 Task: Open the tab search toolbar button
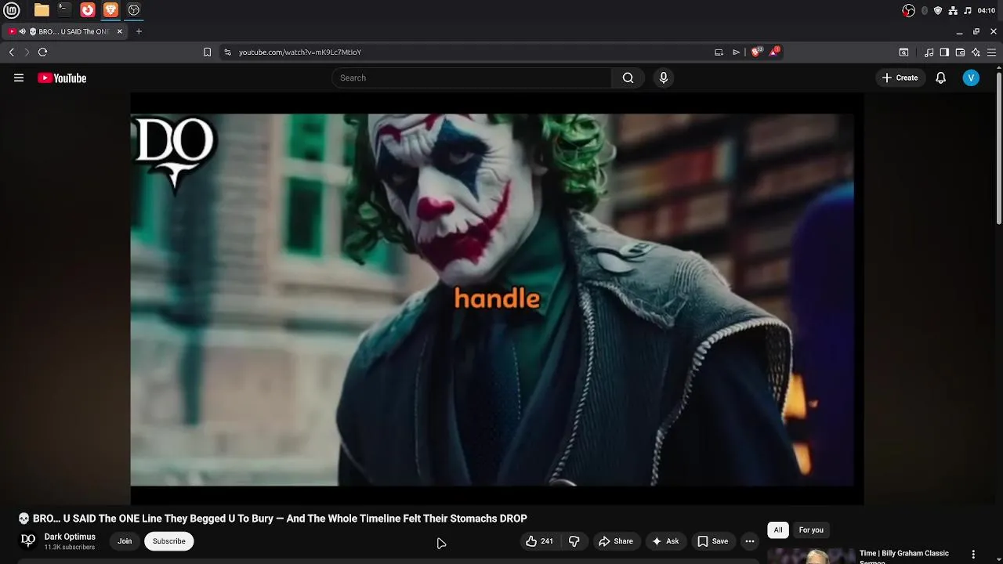coord(903,52)
